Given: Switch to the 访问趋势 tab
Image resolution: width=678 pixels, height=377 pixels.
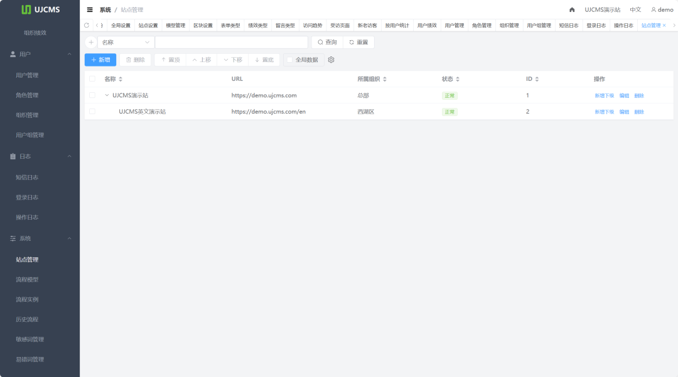Looking at the screenshot, I should click(x=313, y=26).
